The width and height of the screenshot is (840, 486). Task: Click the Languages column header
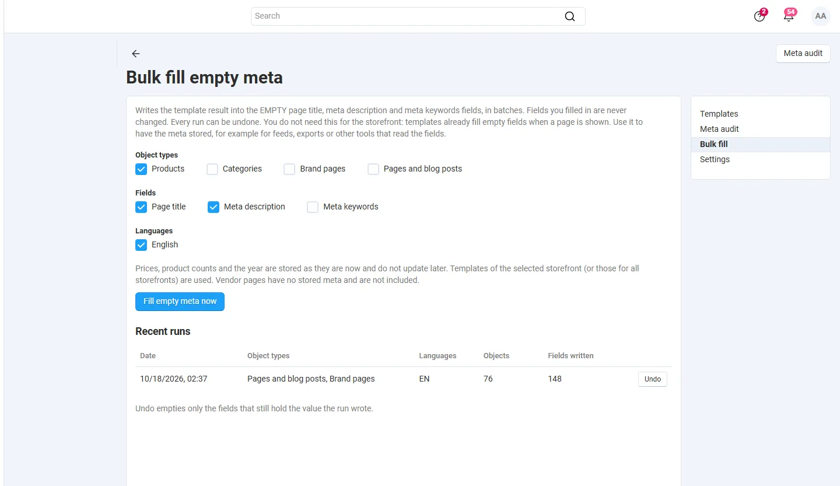pos(437,355)
